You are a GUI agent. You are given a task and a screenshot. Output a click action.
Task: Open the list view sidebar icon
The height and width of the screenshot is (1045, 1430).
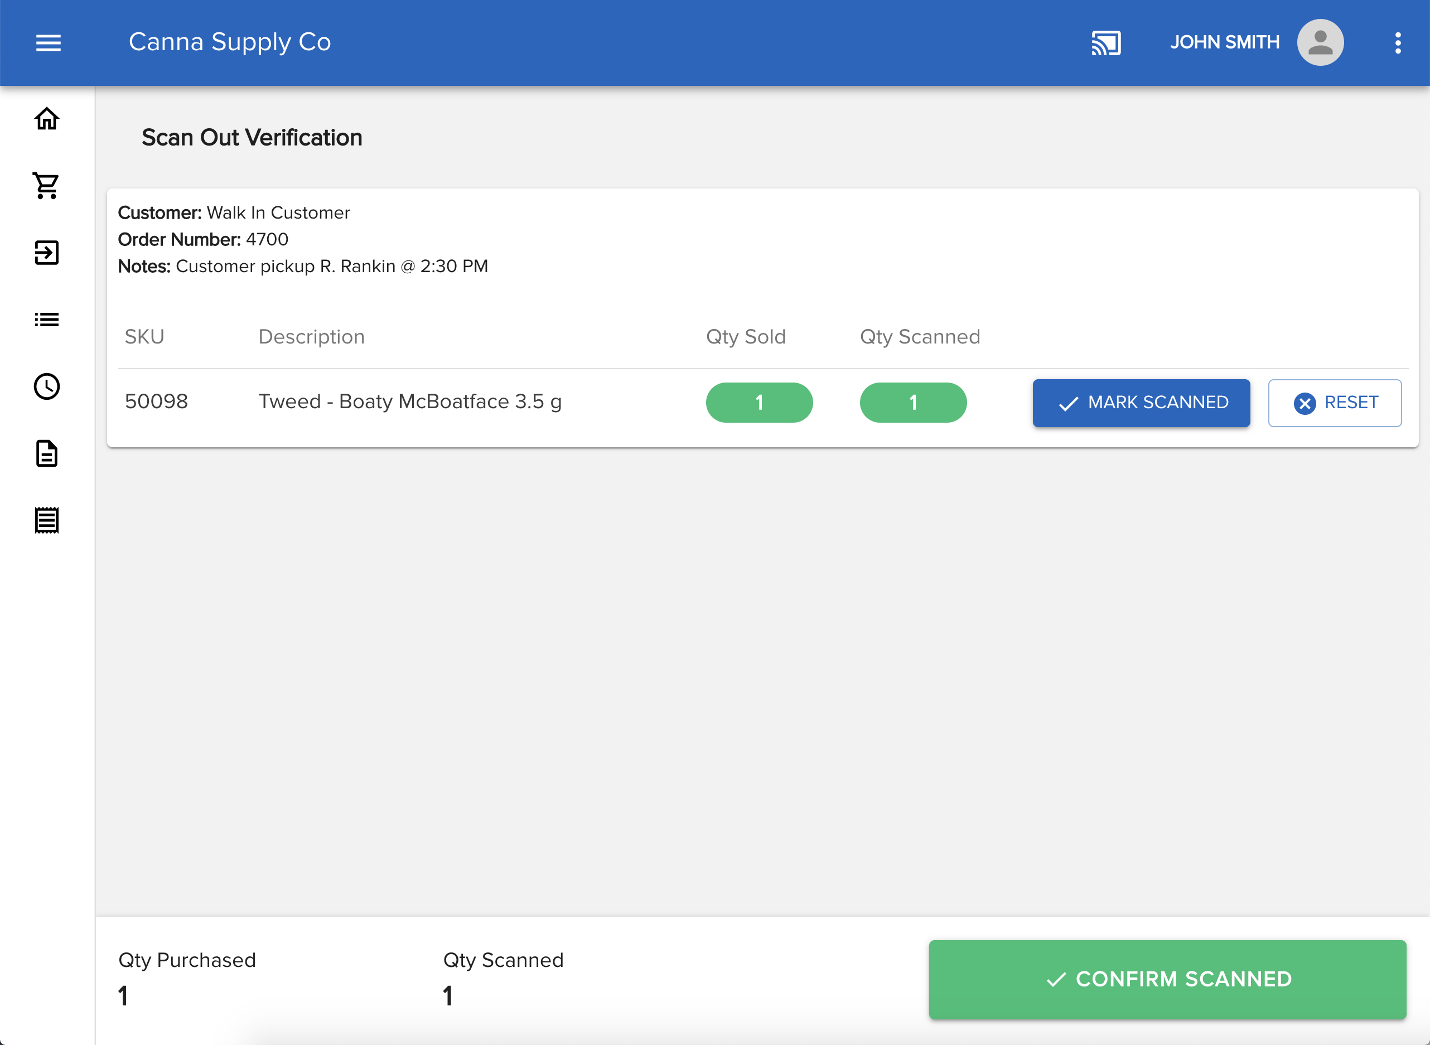(47, 320)
